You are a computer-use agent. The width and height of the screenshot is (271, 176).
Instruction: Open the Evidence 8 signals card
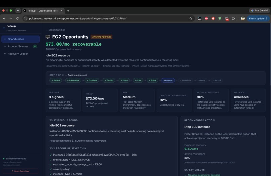[63, 100]
